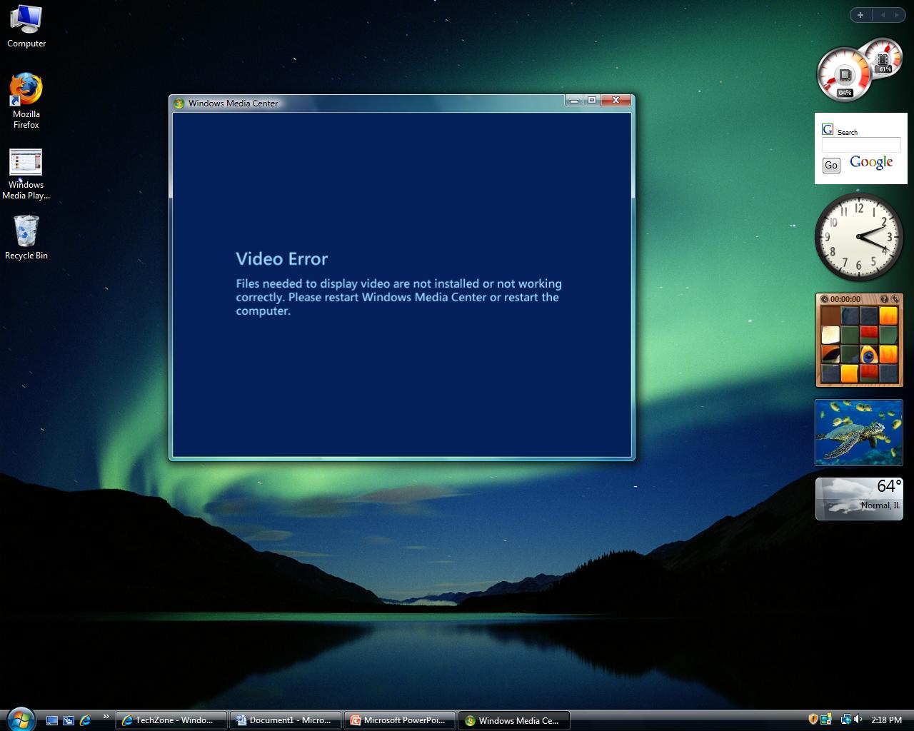Open Computer from the desktop
This screenshot has height=731, width=914.
26,21
